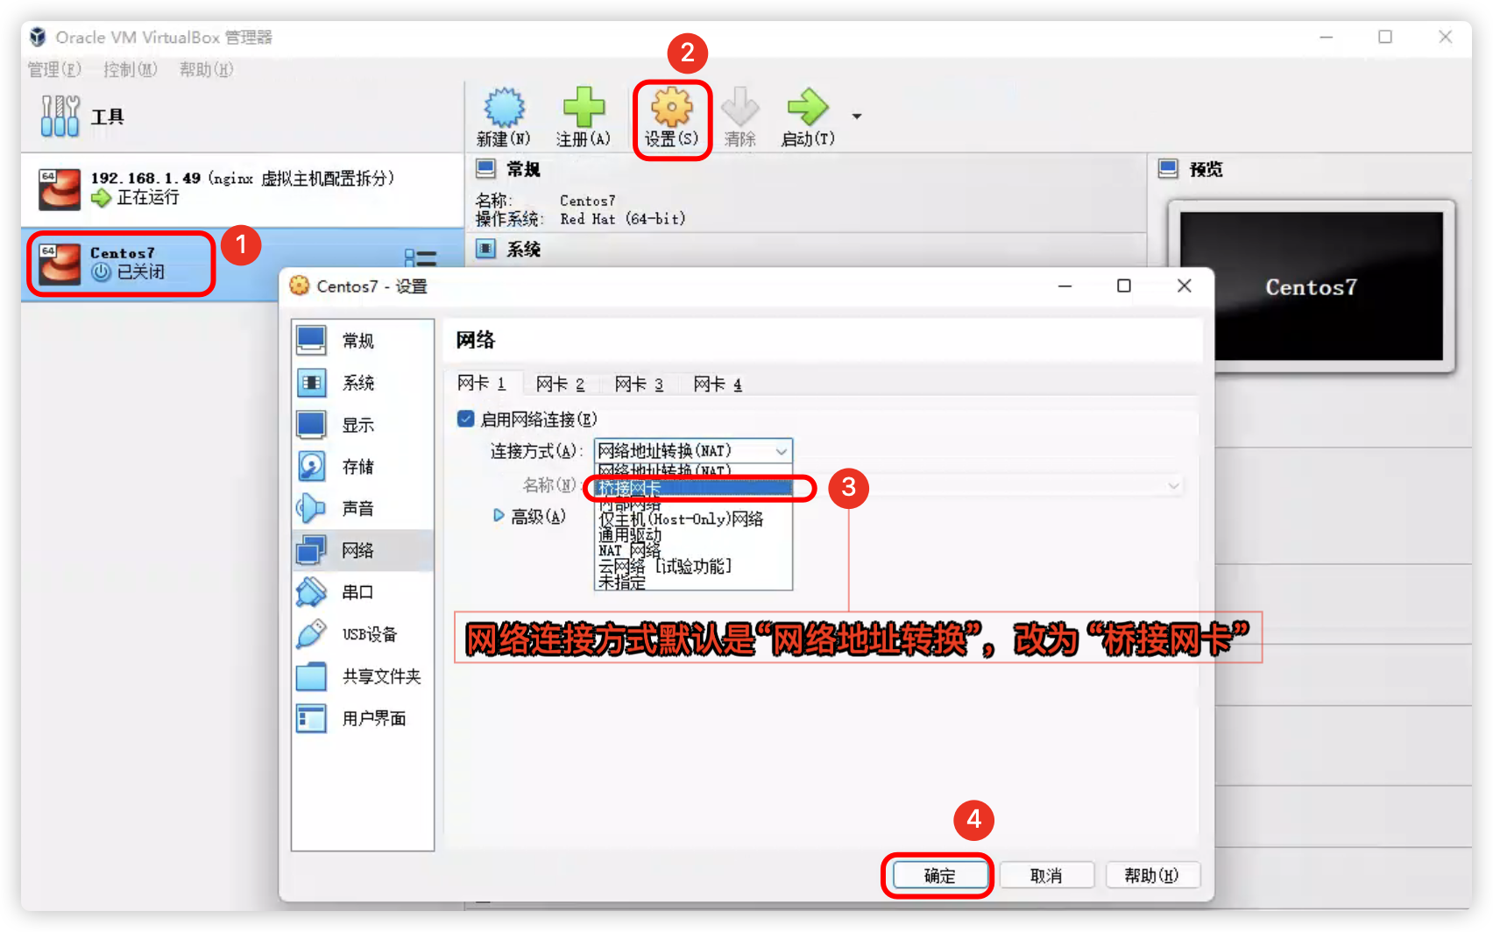The width and height of the screenshot is (1493, 932).
Task: Open 网络 settings category
Action: 363,550
